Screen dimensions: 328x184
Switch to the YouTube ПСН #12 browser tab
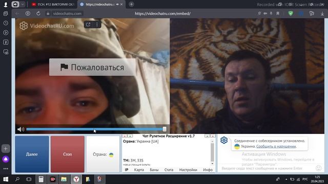point(53,5)
